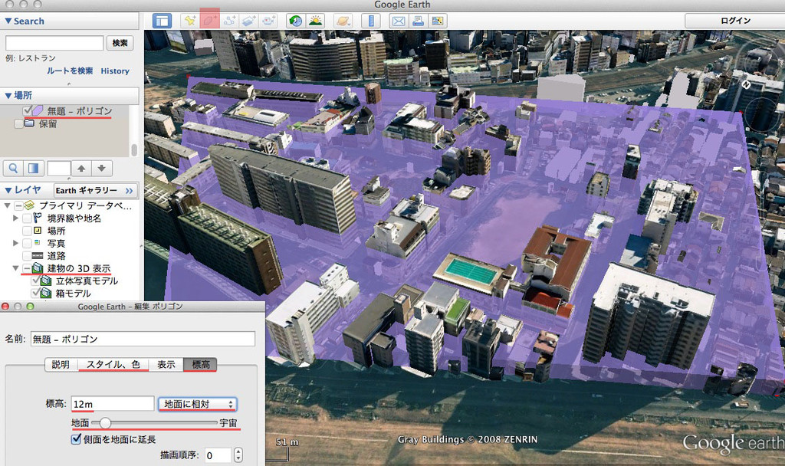Switch to the 表示 tab
This screenshot has height=466, width=785.
[166, 364]
